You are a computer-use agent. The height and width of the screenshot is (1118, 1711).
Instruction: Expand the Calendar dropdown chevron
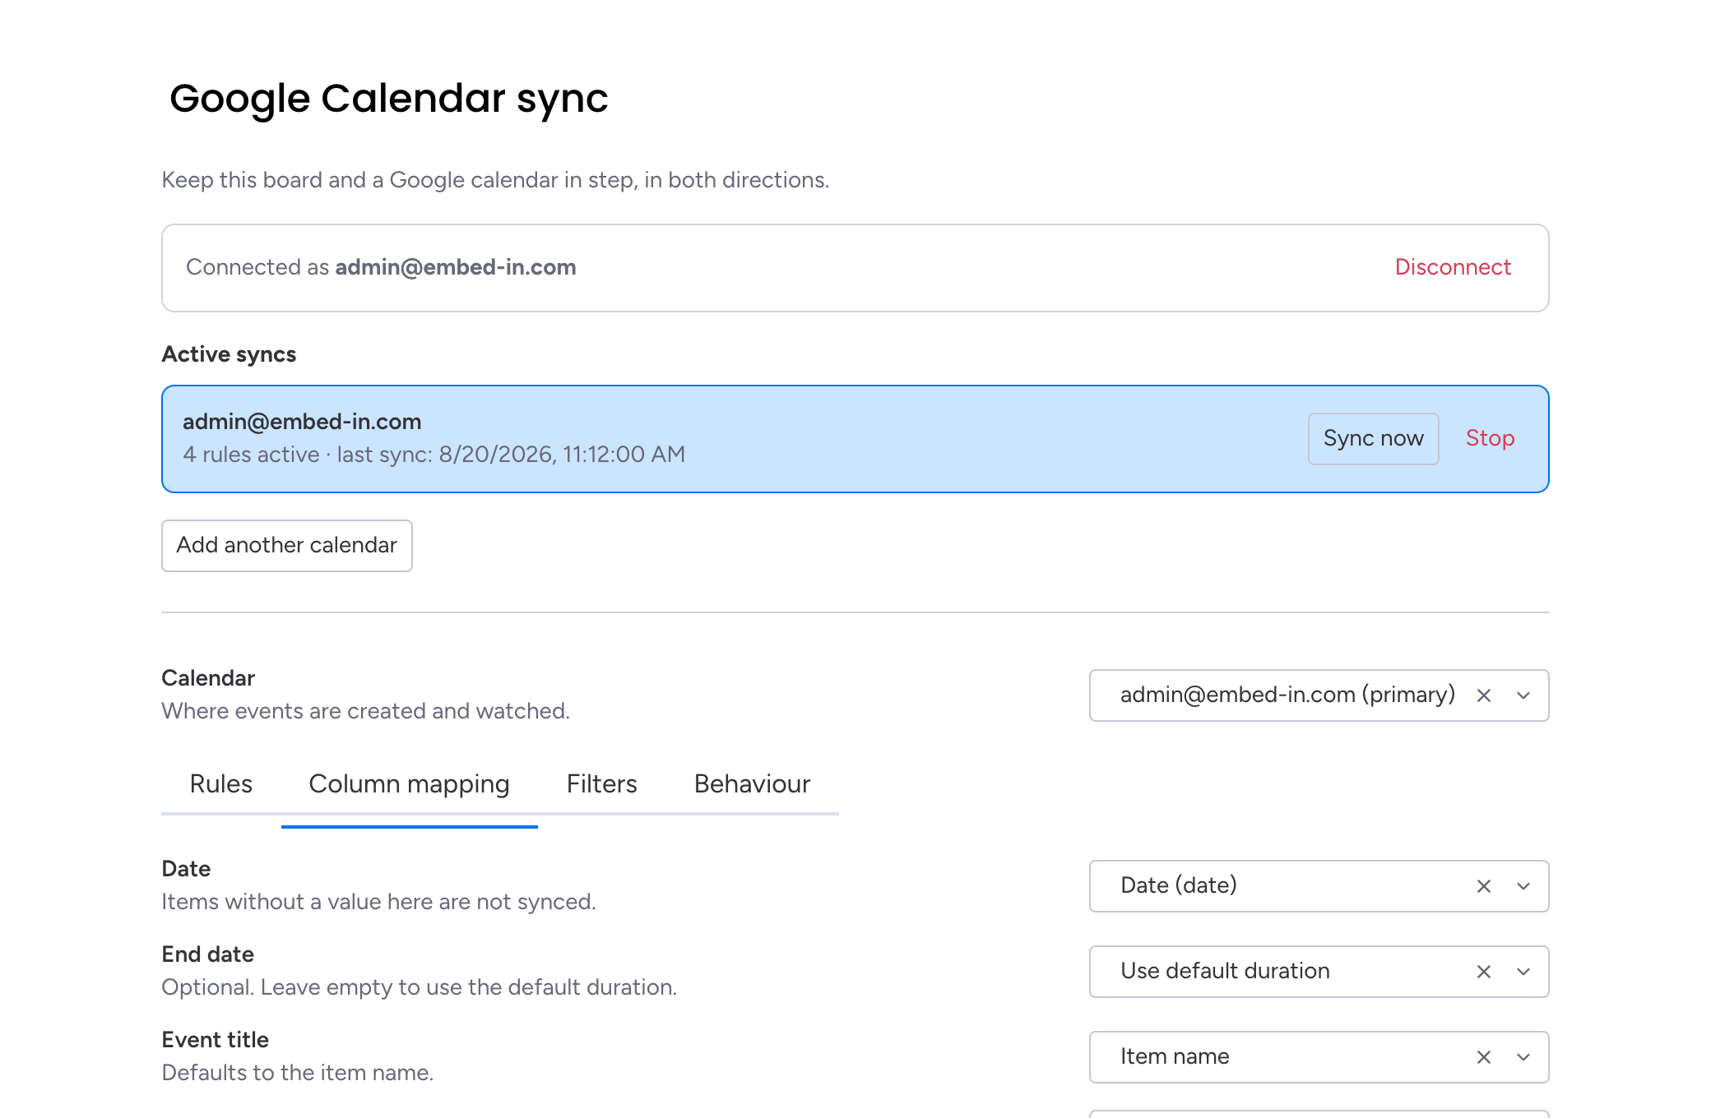[x=1523, y=695]
